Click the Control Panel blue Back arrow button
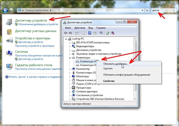This screenshot has width=179, height=126. tap(5, 10)
